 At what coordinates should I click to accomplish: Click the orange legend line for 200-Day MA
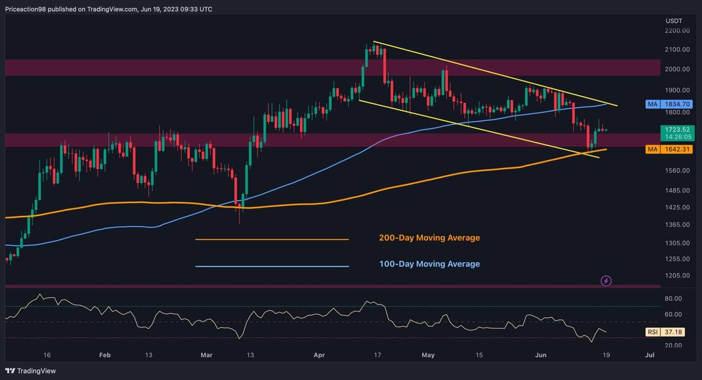272,239
